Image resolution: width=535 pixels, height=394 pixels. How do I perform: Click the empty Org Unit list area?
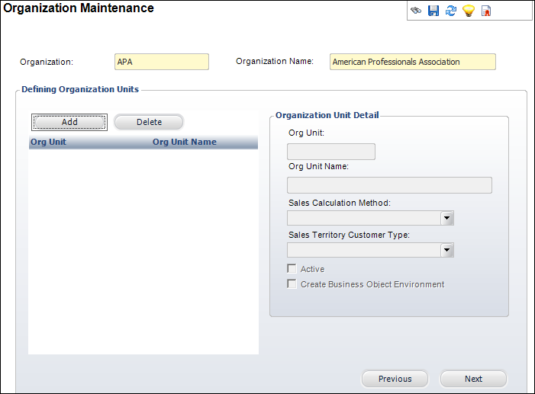[143, 251]
